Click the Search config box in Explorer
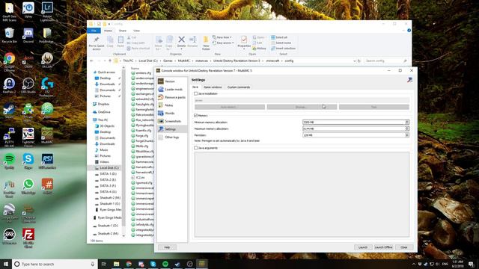This screenshot has height=269, width=479. coord(386,61)
